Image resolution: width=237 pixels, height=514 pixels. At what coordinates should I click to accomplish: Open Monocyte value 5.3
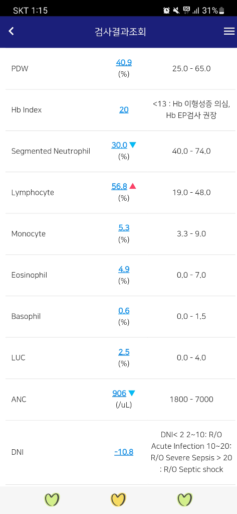pos(124,228)
